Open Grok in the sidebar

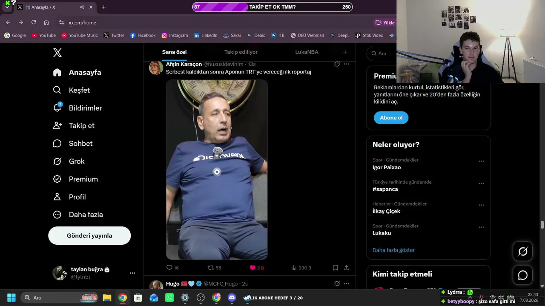click(69, 161)
